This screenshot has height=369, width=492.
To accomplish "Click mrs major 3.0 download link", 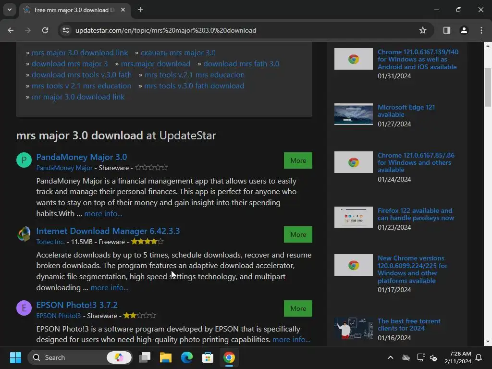I will [80, 53].
